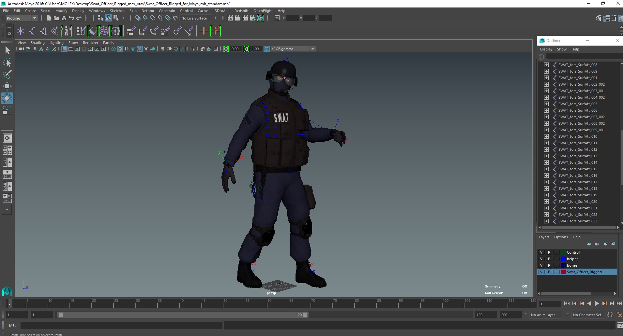Expand SWAT_tors_SurfAtt_023 in Outliner
Viewport: 623px width, 336px height.
[546, 221]
